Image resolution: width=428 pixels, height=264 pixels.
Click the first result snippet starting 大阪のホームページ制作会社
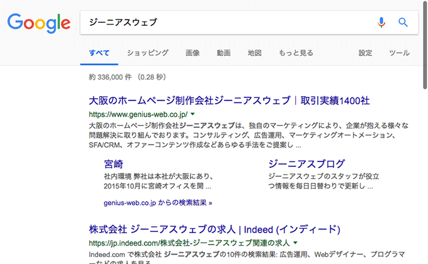point(249,135)
